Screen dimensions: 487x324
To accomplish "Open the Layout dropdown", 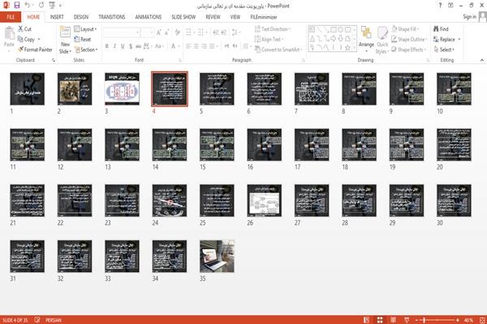I will pyautogui.click(x=86, y=29).
